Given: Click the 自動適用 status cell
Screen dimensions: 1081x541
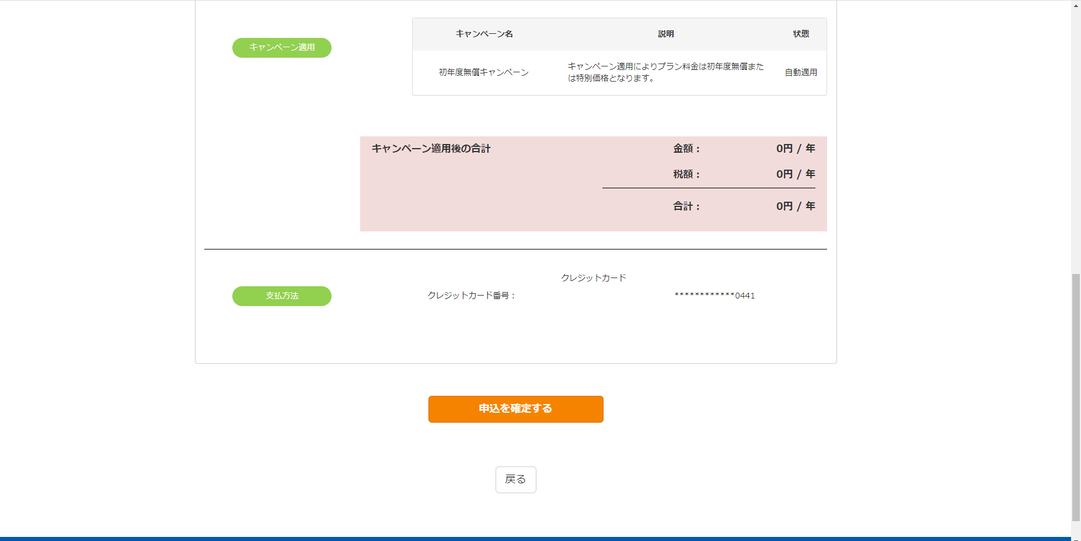Looking at the screenshot, I should (801, 72).
